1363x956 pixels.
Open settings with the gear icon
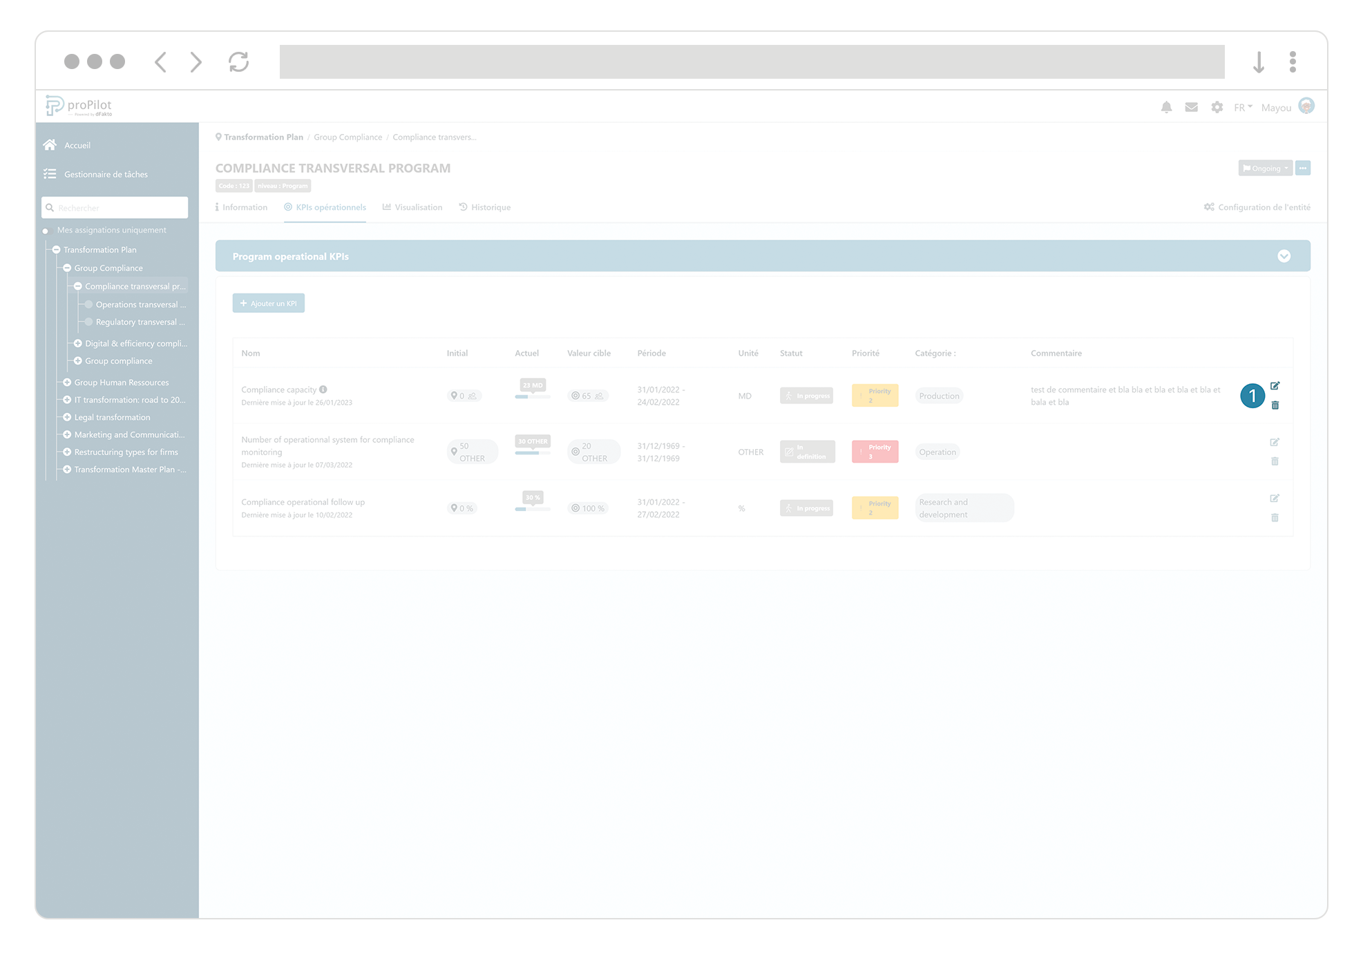(x=1217, y=107)
